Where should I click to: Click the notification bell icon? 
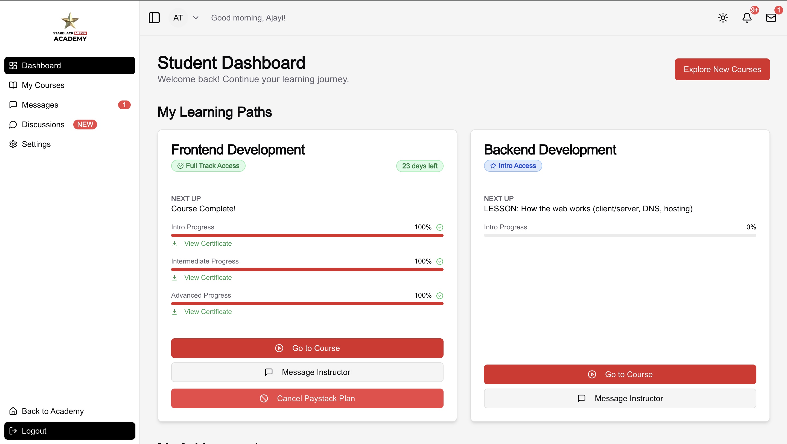pos(747,18)
